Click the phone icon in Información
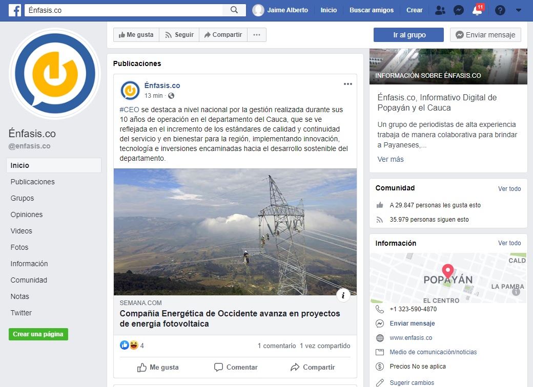 (380, 309)
